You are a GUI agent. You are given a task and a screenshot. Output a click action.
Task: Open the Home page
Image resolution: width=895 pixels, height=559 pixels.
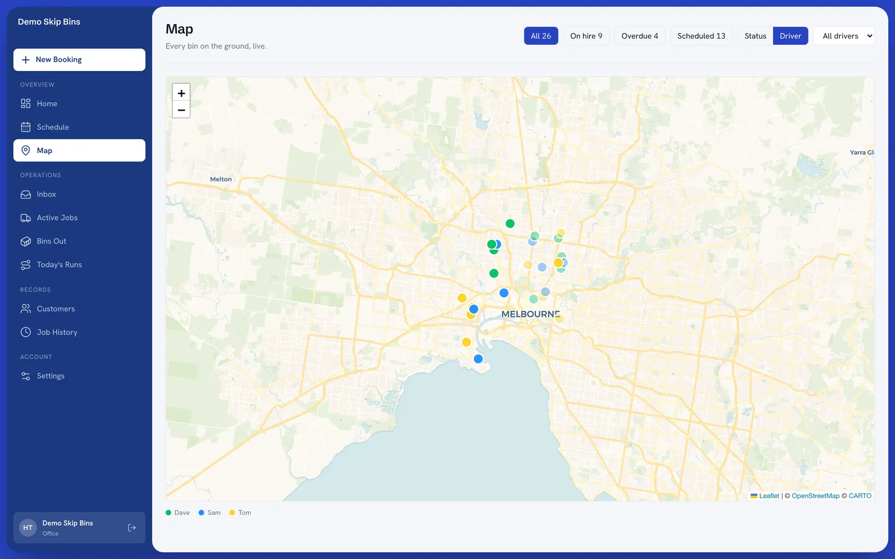79,103
